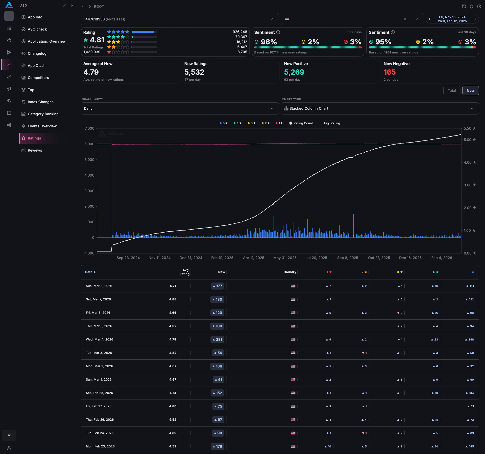Switch chart view to Total
The width and height of the screenshot is (485, 454).
click(452, 91)
